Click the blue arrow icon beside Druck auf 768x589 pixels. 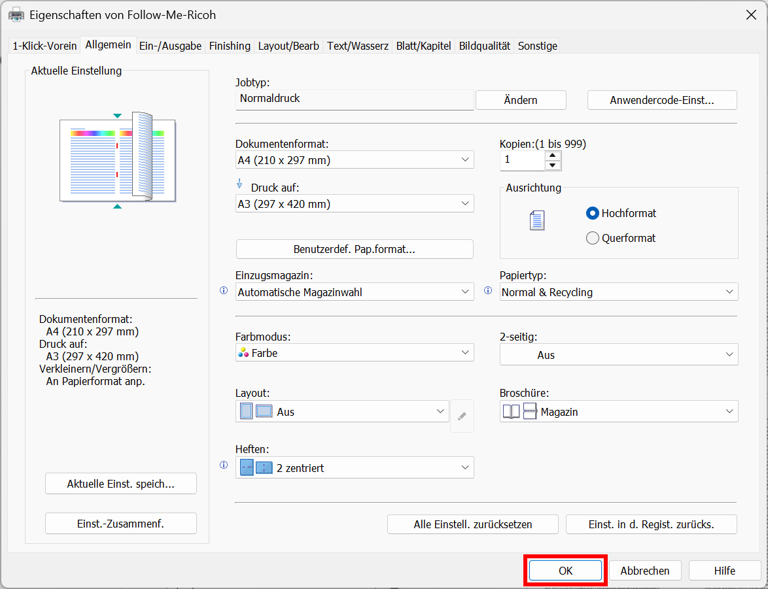(x=239, y=184)
